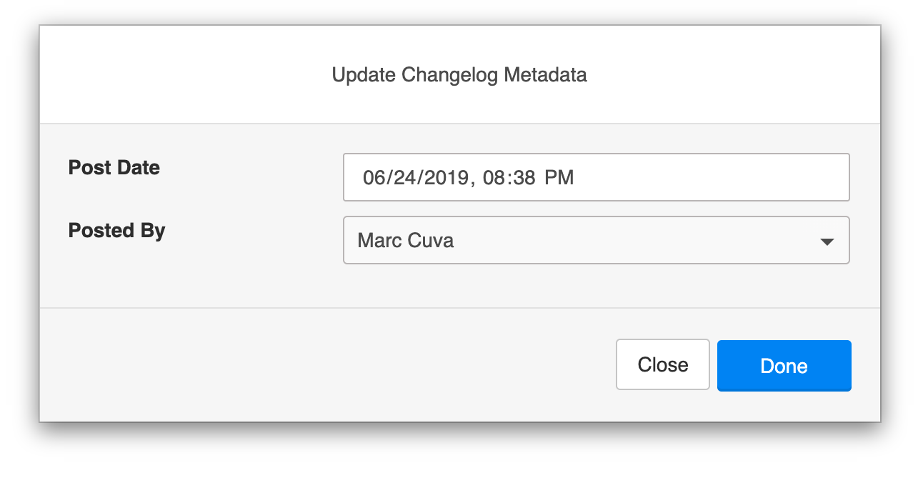Click the Posted By label
Image resolution: width=923 pixels, height=483 pixels.
pos(116,231)
